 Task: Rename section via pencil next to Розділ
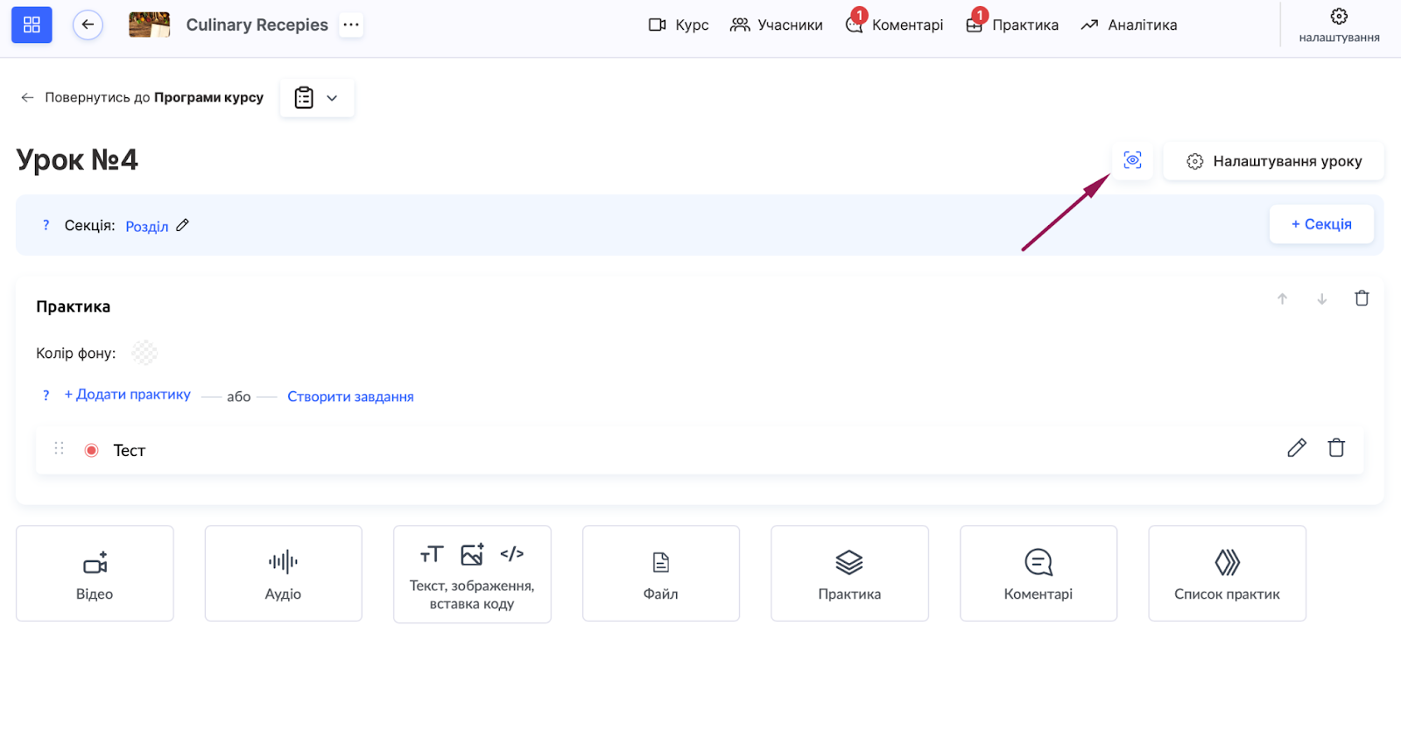coord(182,225)
